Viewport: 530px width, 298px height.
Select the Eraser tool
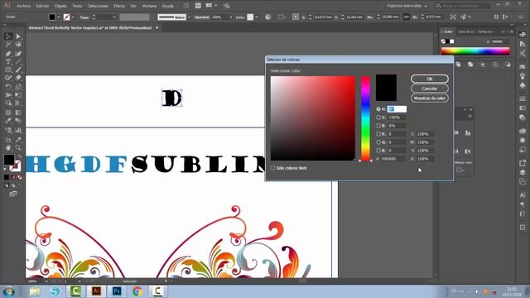[x=18, y=78]
